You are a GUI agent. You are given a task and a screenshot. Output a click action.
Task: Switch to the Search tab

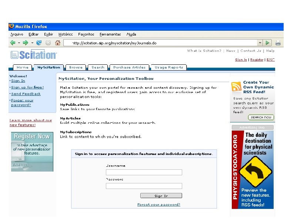98,67
